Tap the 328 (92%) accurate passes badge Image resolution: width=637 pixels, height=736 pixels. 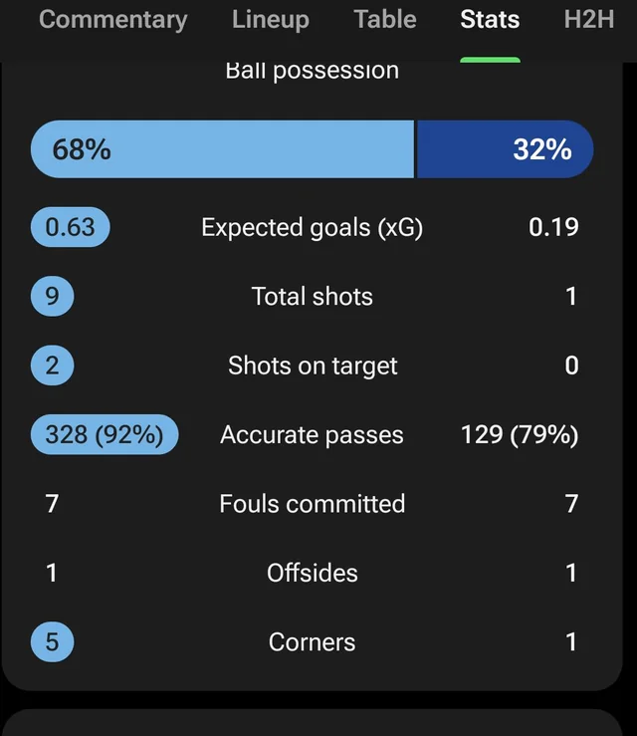click(105, 435)
